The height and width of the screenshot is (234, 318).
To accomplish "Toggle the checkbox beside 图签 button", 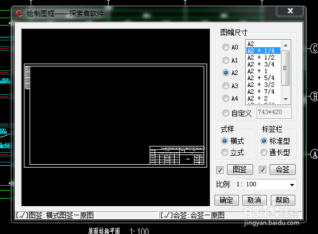I will click(x=220, y=170).
